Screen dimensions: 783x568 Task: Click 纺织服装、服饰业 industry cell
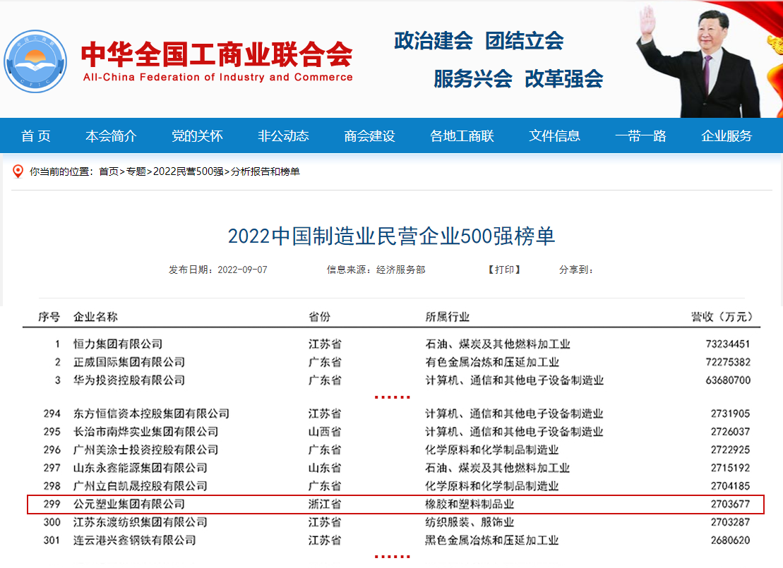click(470, 522)
